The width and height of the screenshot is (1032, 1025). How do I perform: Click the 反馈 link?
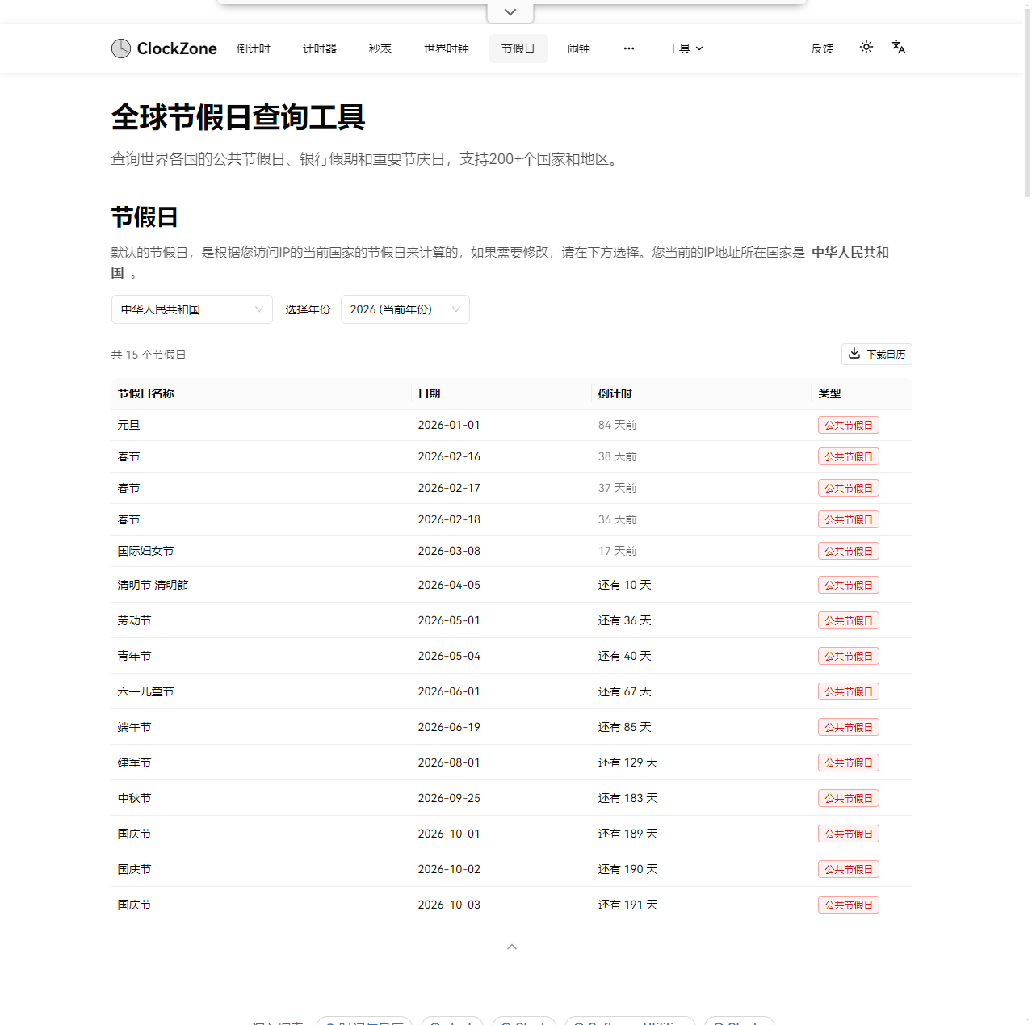point(822,48)
